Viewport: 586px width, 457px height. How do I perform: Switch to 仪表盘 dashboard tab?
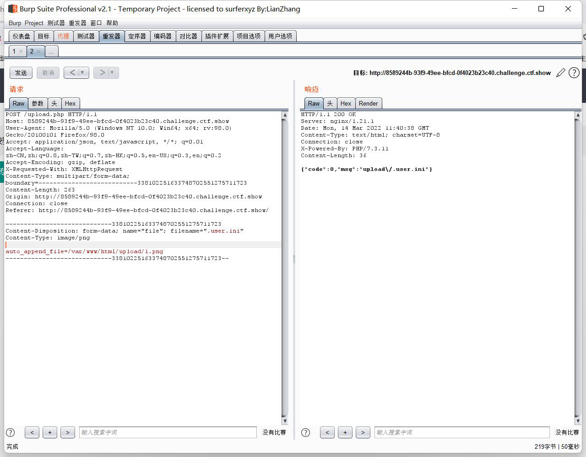(22, 36)
